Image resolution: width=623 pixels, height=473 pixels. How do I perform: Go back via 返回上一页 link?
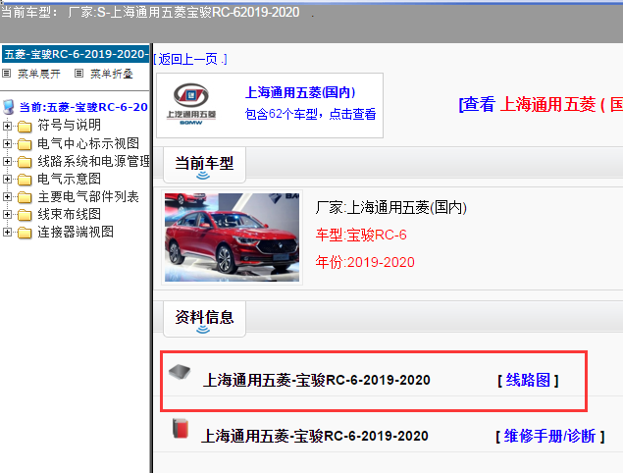coord(190,59)
